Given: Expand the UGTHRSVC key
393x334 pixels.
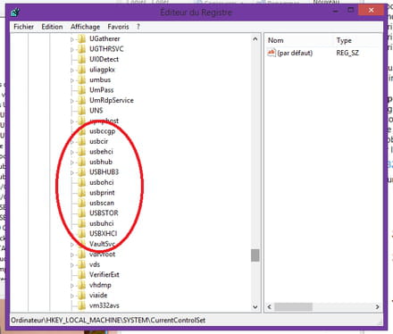Looking at the screenshot, I should [x=72, y=49].
